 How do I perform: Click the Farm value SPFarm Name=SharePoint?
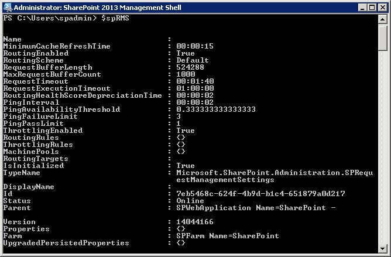(228, 236)
